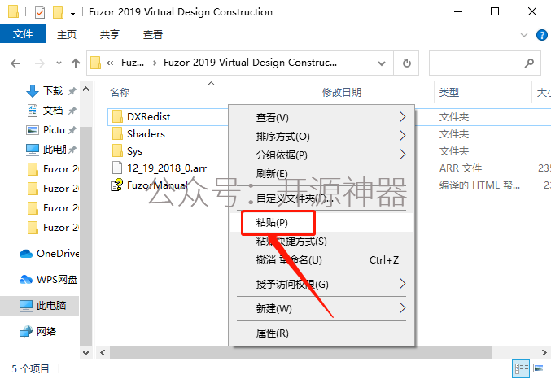Choose 粘贴(P) in context menu
The height and width of the screenshot is (379, 551).
[321, 222]
